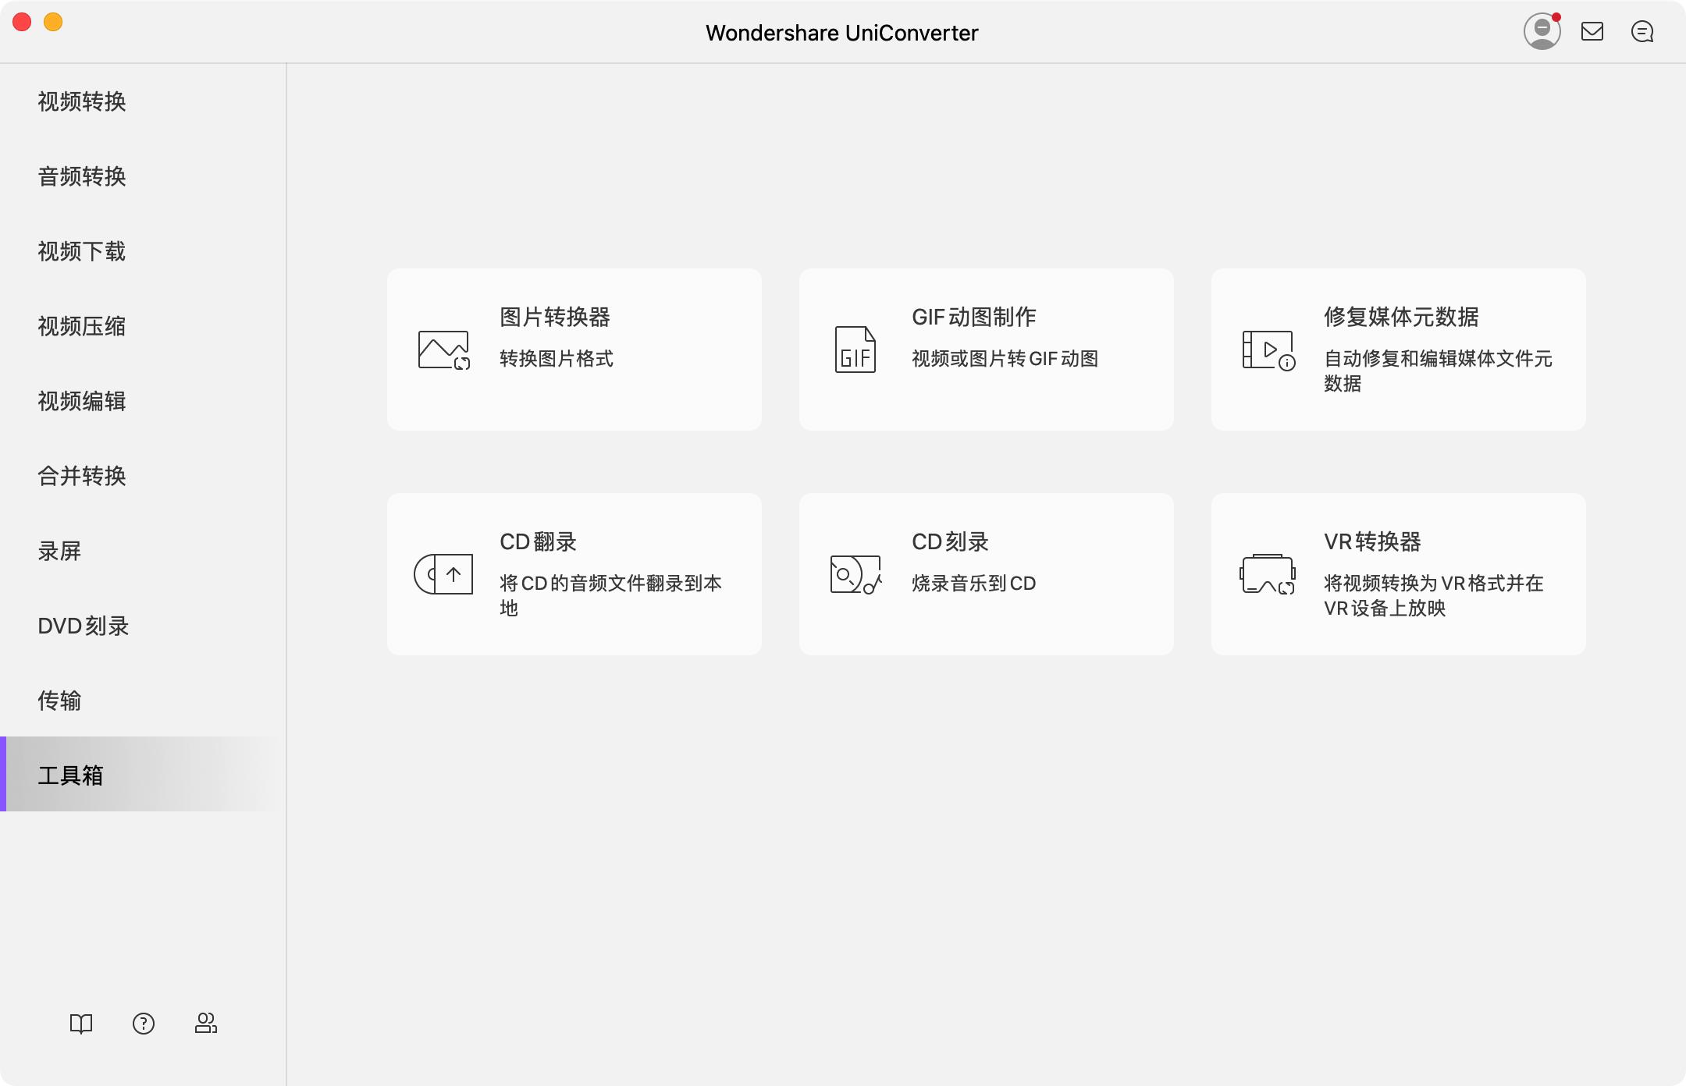1686x1086 pixels.
Task: Open the 图片转换器 (Image Converter) tool
Action: 574,349
